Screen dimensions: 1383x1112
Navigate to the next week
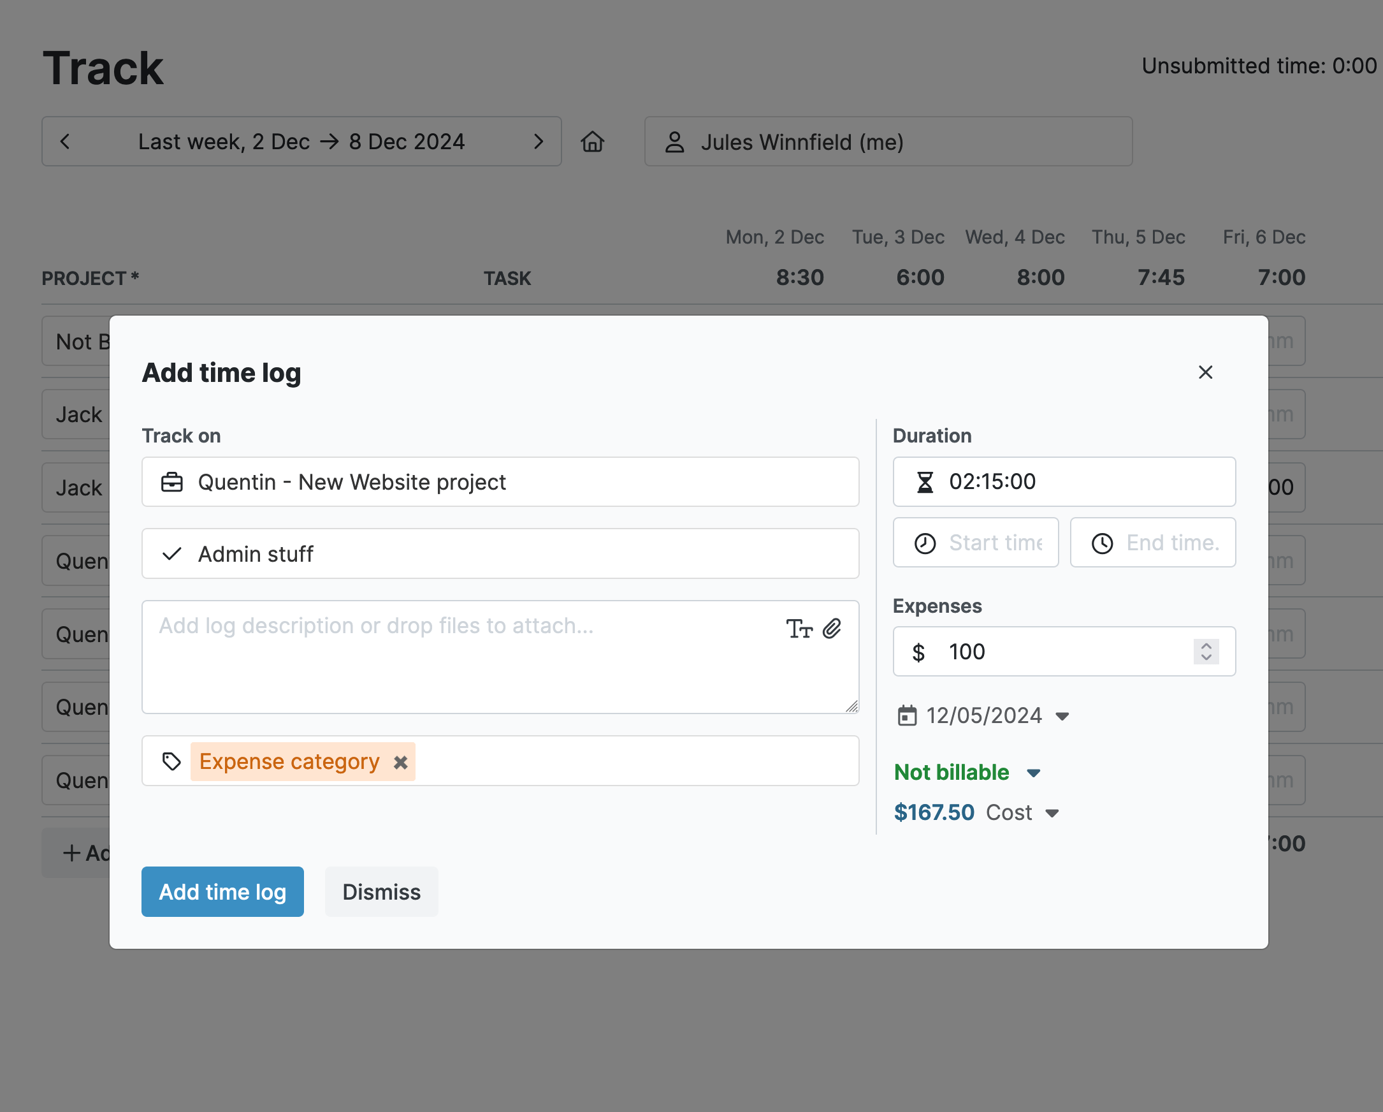(539, 142)
